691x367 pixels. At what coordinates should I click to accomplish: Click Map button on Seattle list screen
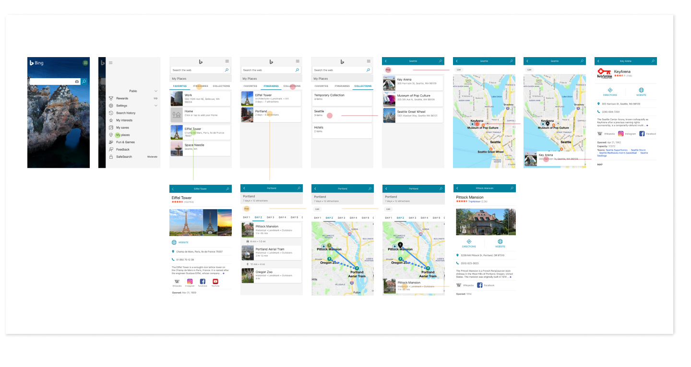388,70
